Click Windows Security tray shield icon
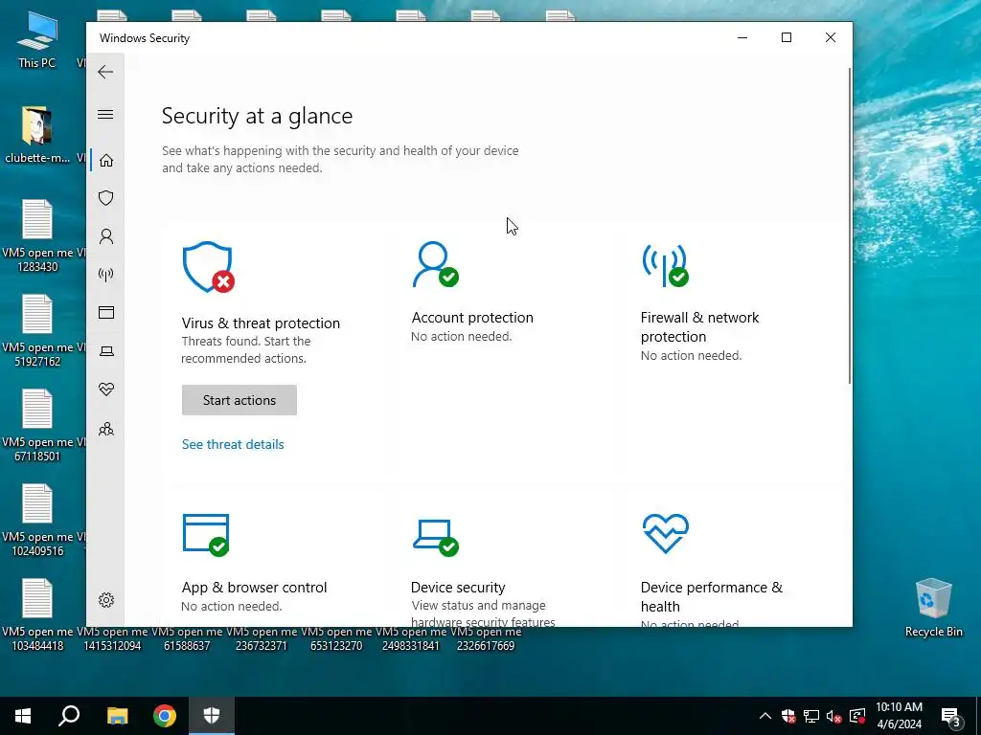 788,716
